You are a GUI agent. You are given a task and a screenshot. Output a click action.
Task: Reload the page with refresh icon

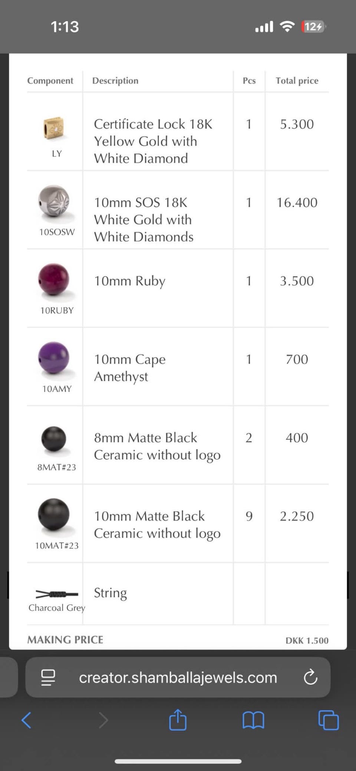(310, 677)
